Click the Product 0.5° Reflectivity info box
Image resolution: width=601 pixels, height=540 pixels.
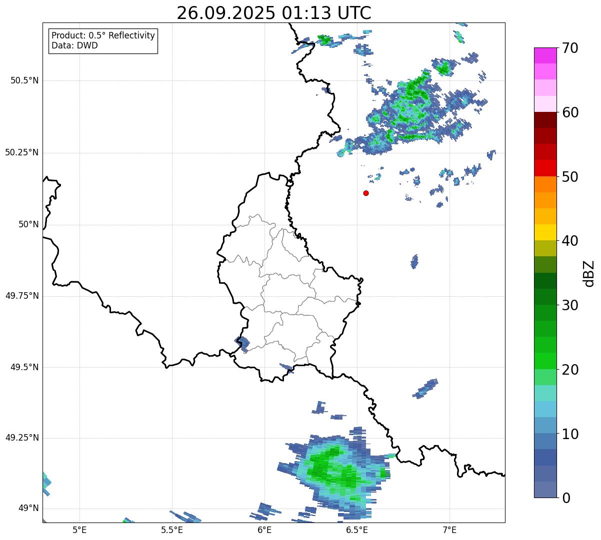[x=103, y=41]
